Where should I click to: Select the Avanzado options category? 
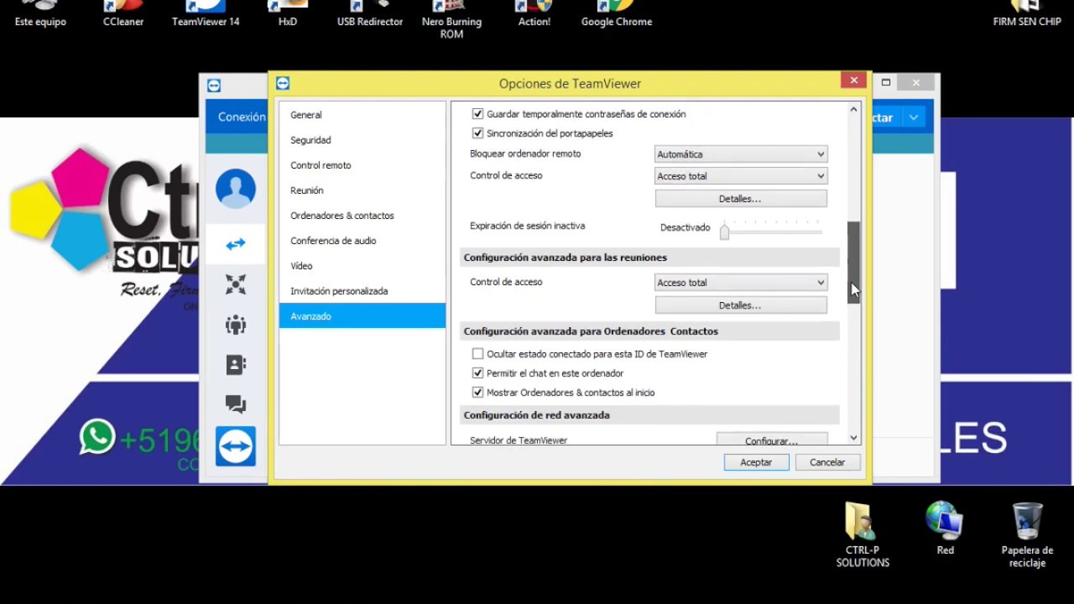(x=362, y=316)
